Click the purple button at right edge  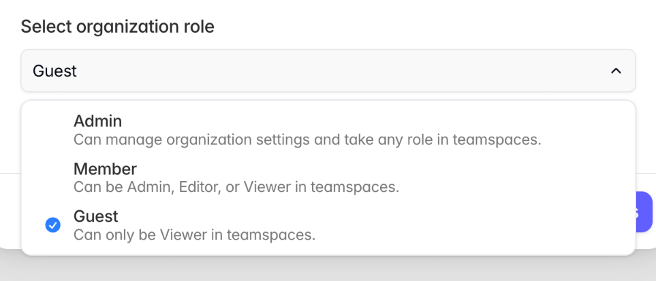coord(644,212)
